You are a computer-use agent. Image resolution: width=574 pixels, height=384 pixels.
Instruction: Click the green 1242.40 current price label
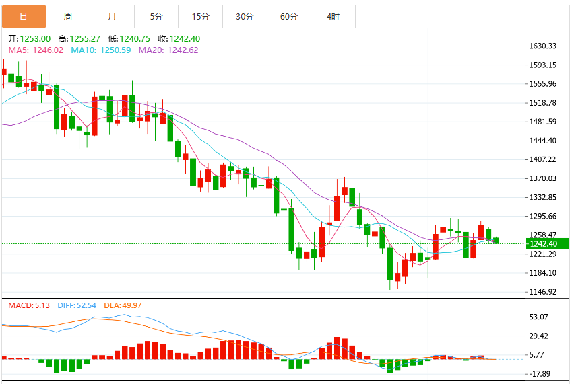coord(548,243)
